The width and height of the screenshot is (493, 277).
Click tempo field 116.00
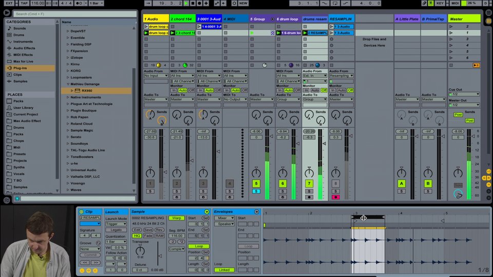(37, 3)
